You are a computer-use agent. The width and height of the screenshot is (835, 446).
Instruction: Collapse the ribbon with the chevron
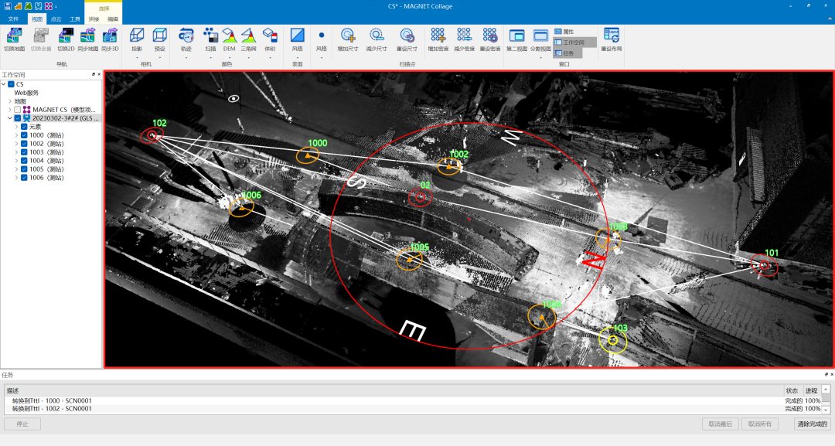click(829, 19)
